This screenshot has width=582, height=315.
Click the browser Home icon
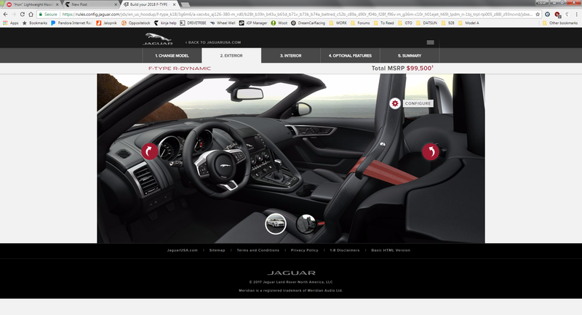point(31,14)
